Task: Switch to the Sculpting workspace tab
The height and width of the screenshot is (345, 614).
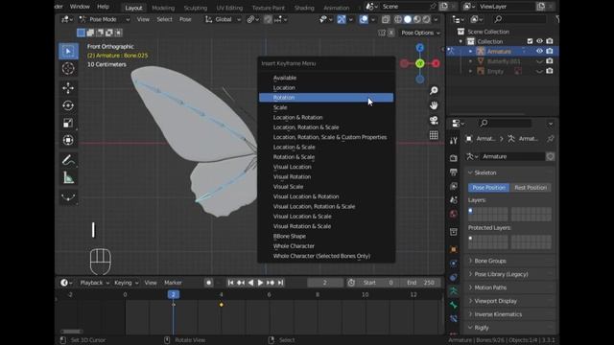Action: point(196,8)
